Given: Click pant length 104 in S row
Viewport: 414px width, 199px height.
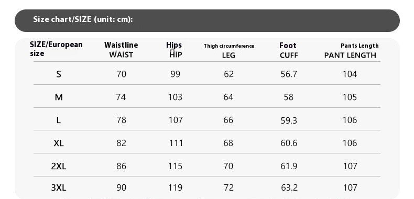Looking at the screenshot, I should (350, 74).
